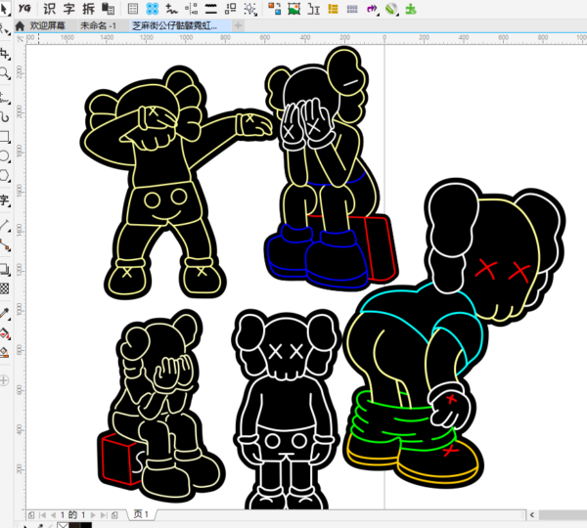Screen dimensions: 587x528
Task: Select the Parallel dimension line tool
Action: point(5,225)
